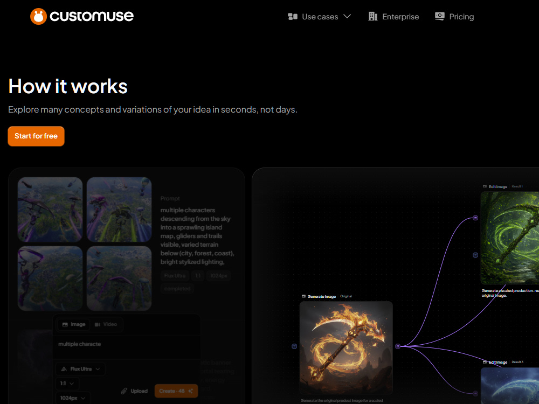This screenshot has height=404, width=539.
Task: Open the Use cases menu
Action: (x=319, y=17)
